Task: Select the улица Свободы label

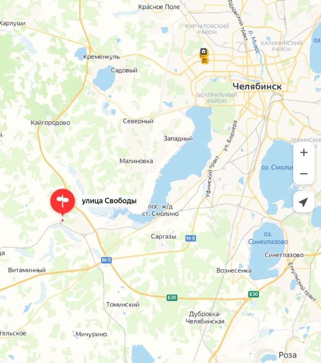Action: click(x=109, y=201)
